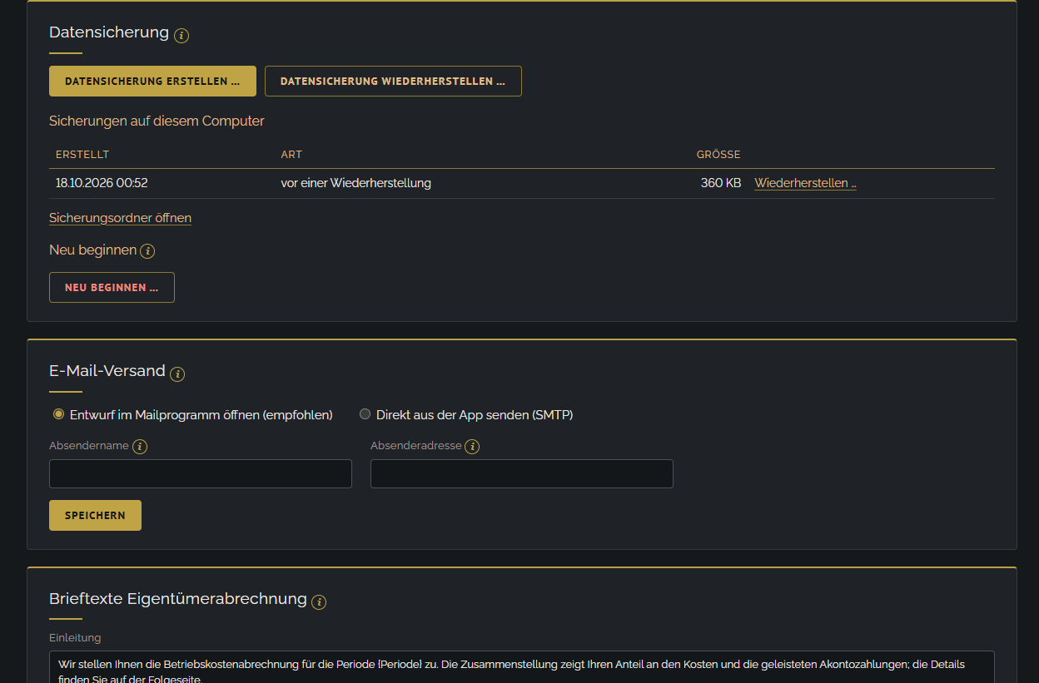Image resolution: width=1039 pixels, height=683 pixels.
Task: Click 'vor einer Wiederherstellung' backup type cell
Action: pyautogui.click(x=356, y=183)
